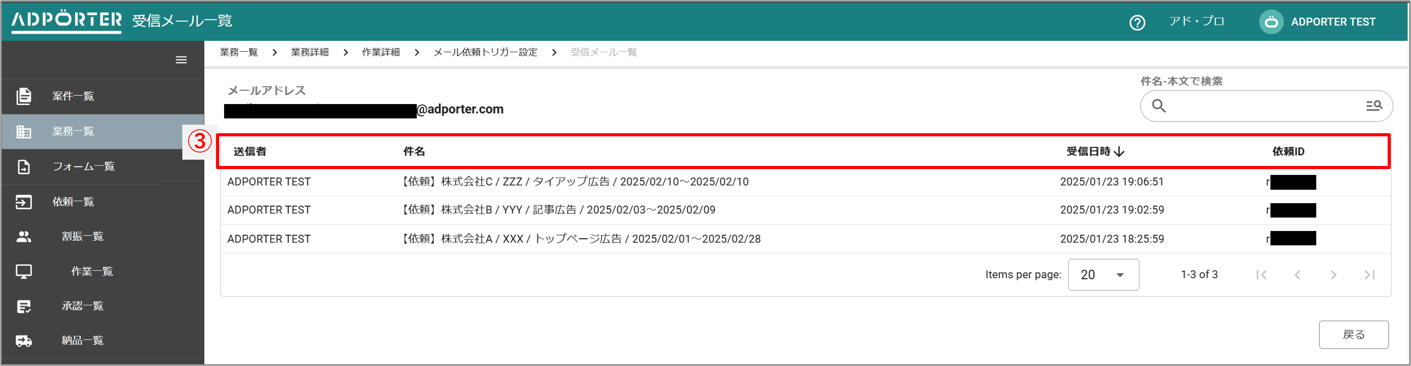1411x366 pixels.
Task: Click the 依頼一覧 arrow-in-box icon
Action: [23, 202]
